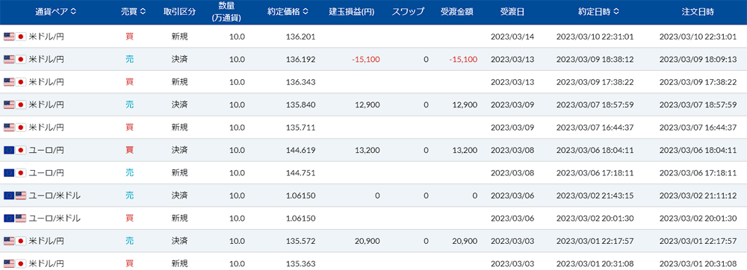Viewport: 747px width, 270px height.
Task: Click the 取引区分 column header
Action: click(179, 13)
